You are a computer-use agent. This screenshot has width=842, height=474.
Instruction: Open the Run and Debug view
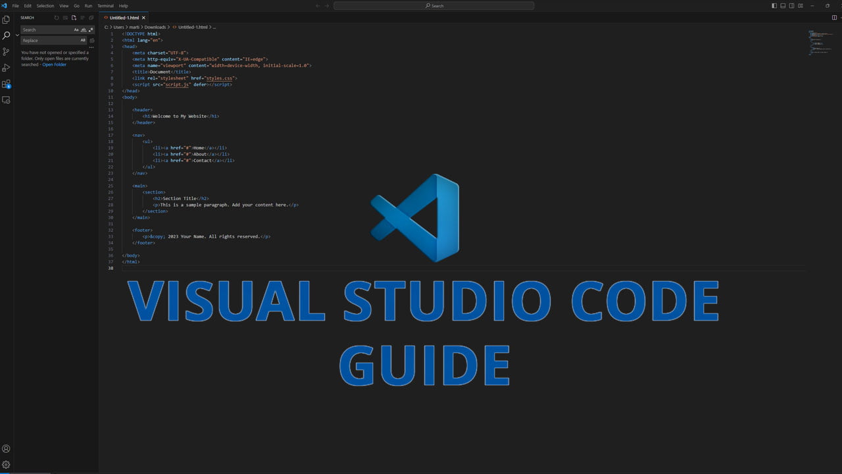point(6,67)
